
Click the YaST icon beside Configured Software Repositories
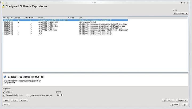coord(3,6)
